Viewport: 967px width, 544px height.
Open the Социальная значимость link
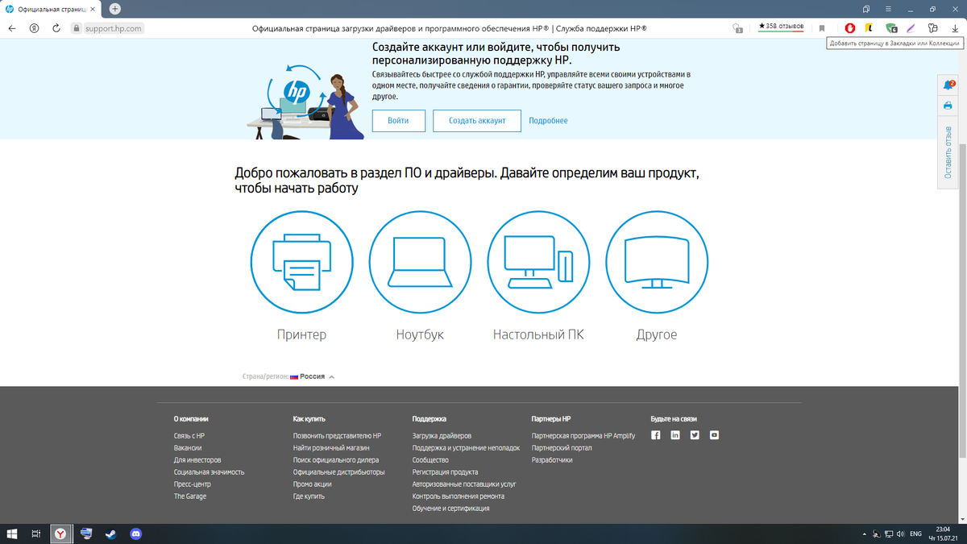[209, 472]
